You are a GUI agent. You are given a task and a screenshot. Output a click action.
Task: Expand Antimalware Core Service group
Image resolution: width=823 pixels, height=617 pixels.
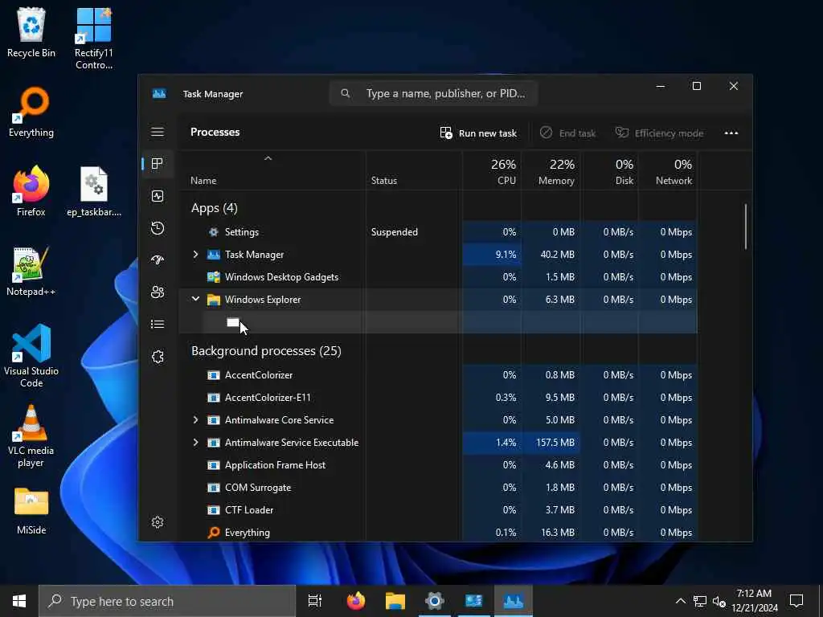coord(195,419)
